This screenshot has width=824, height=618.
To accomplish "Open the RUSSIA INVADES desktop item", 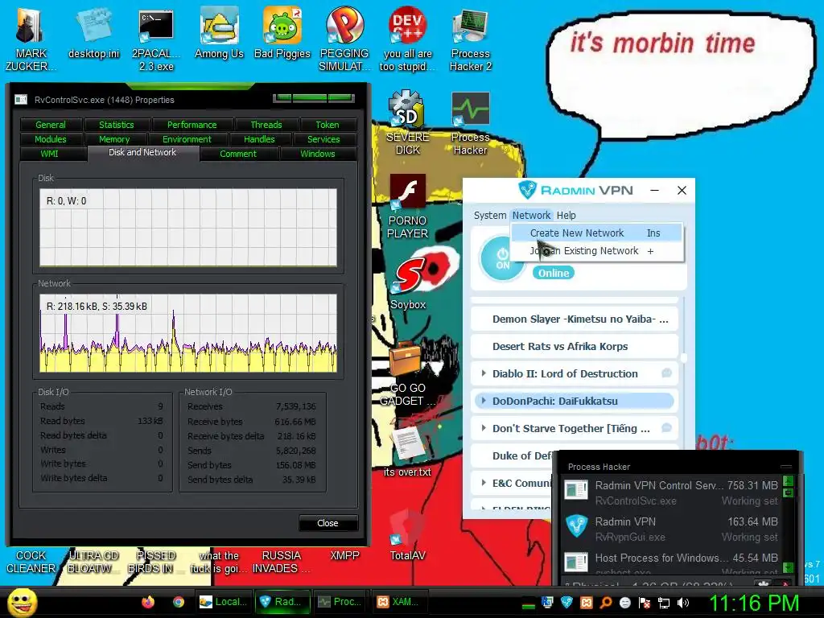I will pyautogui.click(x=281, y=561).
